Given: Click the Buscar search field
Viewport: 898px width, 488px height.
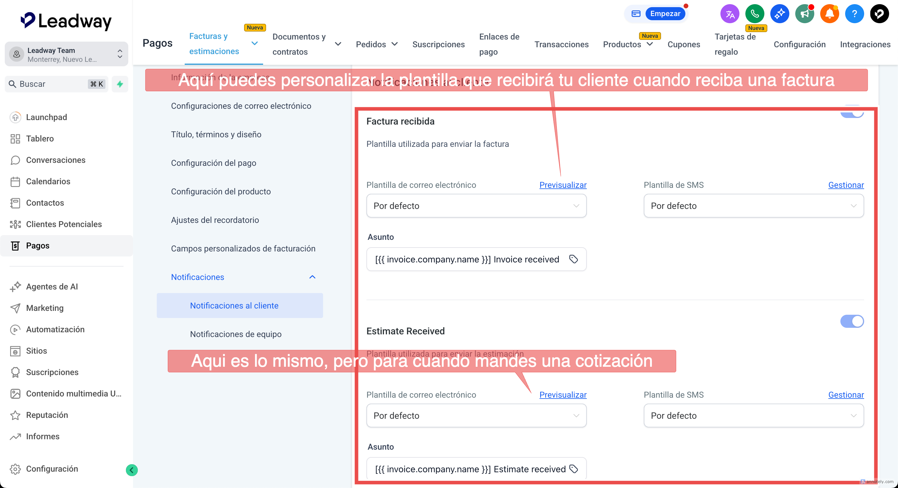Looking at the screenshot, I should [x=52, y=84].
